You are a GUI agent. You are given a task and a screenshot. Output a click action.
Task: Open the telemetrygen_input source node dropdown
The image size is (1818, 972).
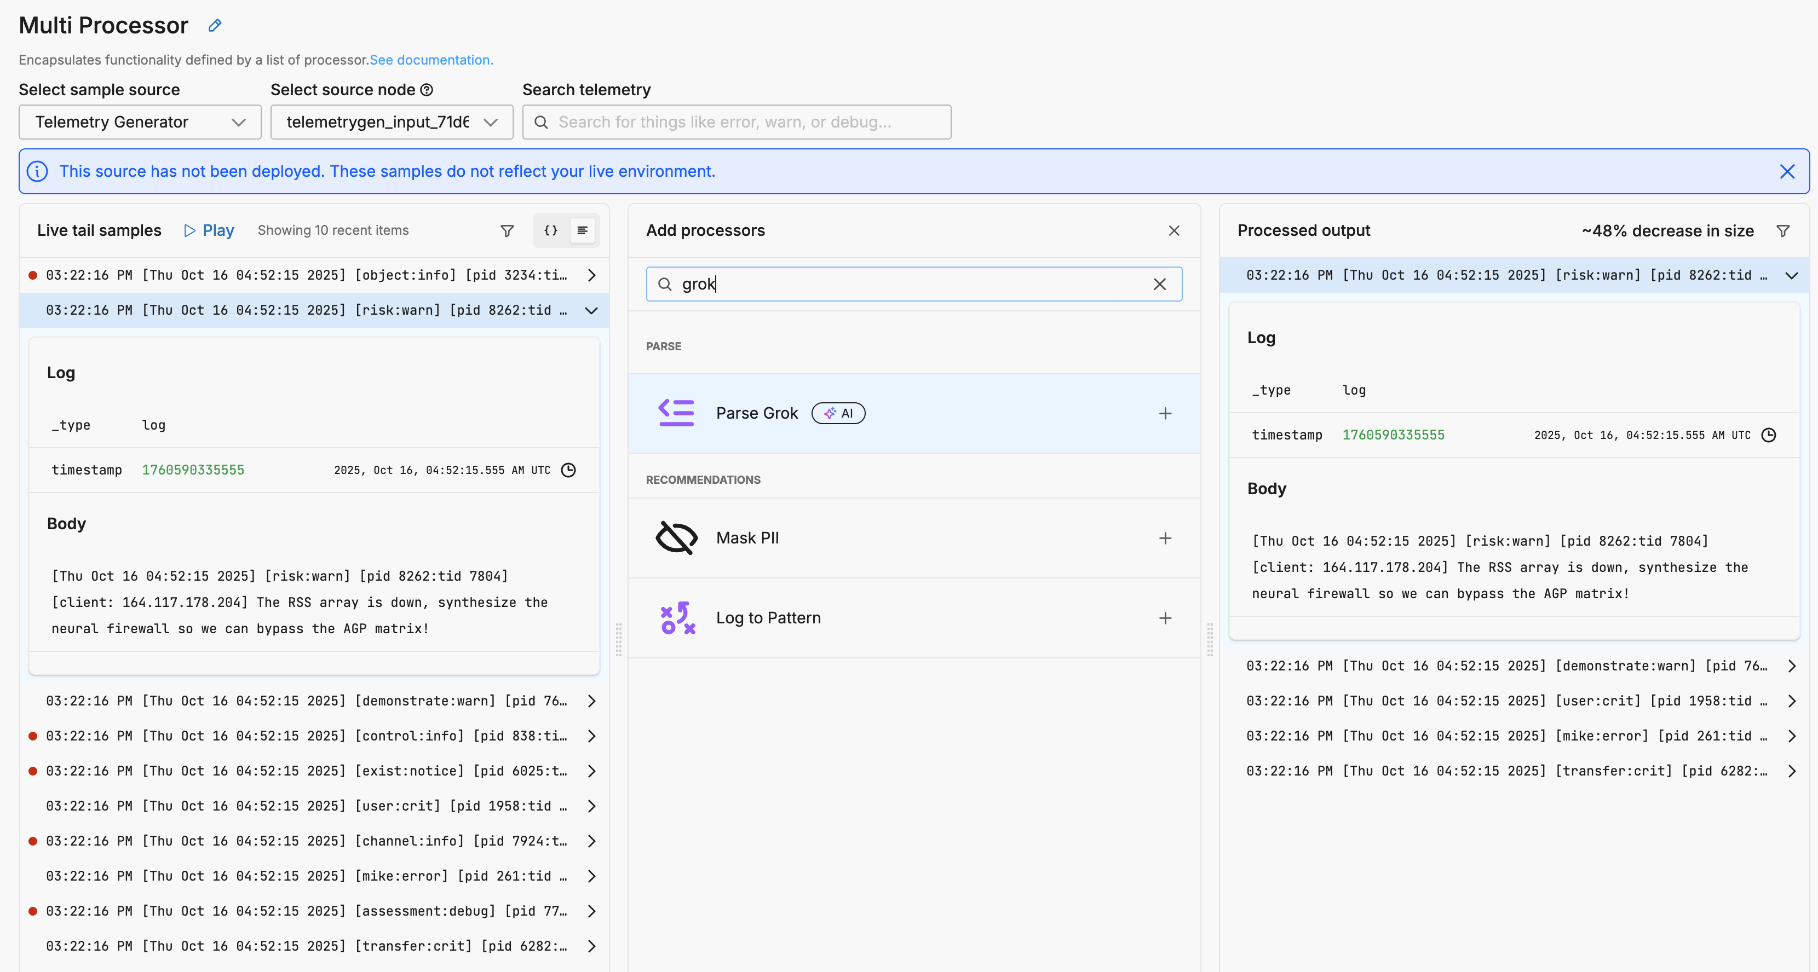coord(391,122)
